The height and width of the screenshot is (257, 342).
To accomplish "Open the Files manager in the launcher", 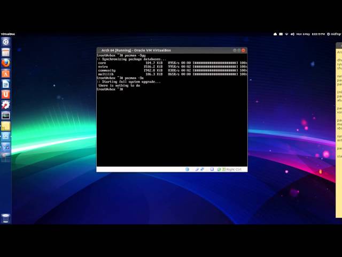I will click(6, 52).
